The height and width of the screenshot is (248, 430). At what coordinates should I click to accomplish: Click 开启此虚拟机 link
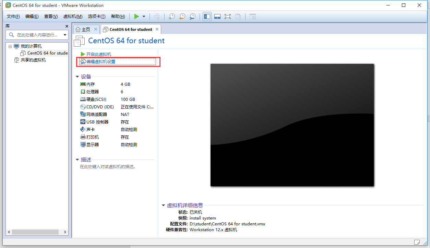click(x=98, y=54)
